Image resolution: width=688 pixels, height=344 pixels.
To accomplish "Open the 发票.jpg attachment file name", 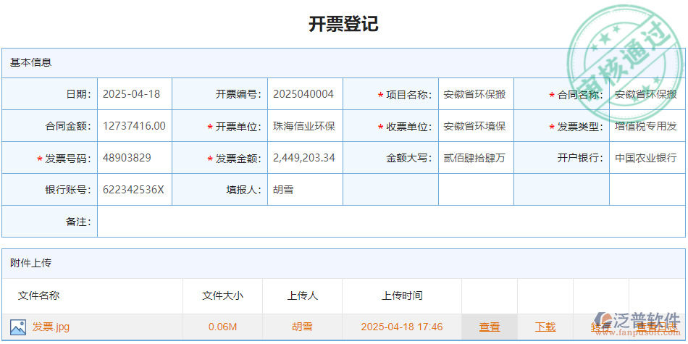I will point(51,327).
